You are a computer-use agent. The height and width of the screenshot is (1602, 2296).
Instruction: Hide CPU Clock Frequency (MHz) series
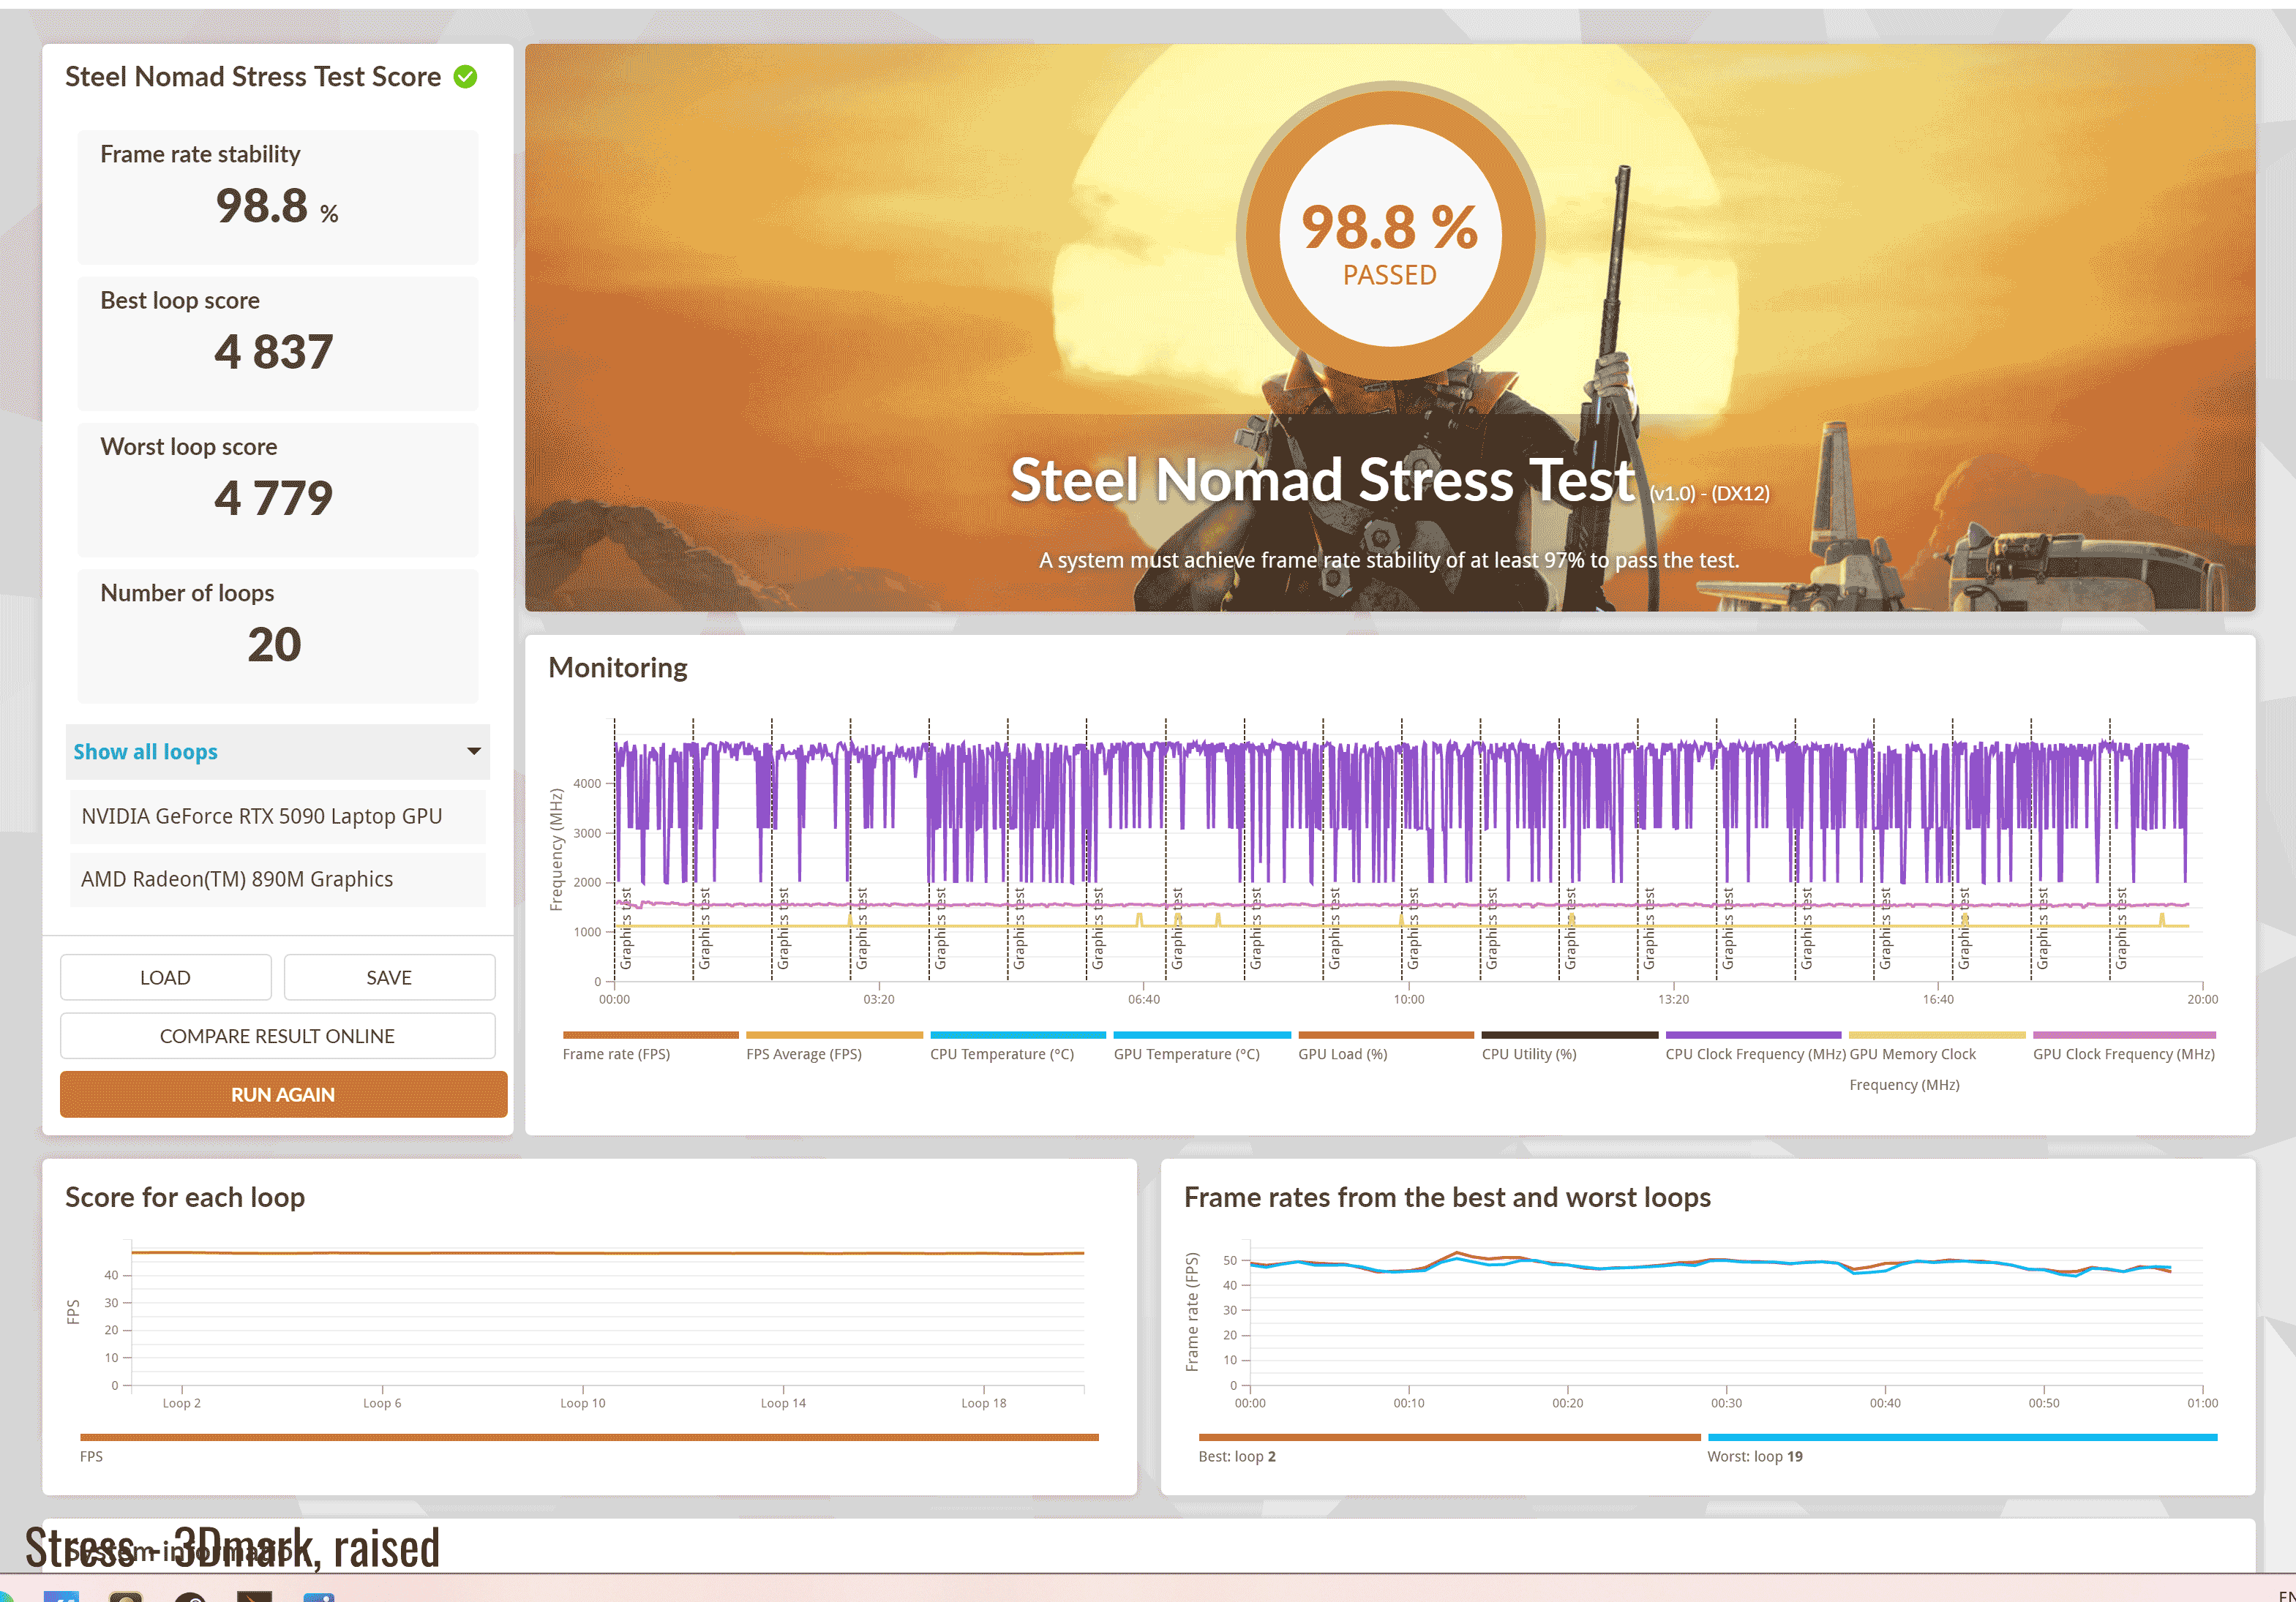tap(1754, 1054)
